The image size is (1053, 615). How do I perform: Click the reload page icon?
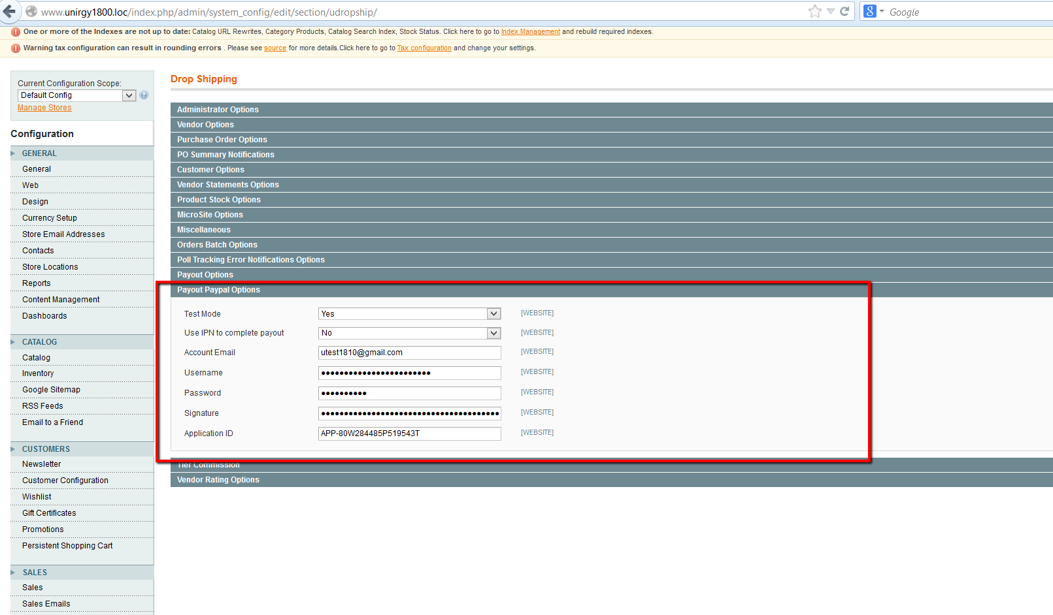[844, 11]
